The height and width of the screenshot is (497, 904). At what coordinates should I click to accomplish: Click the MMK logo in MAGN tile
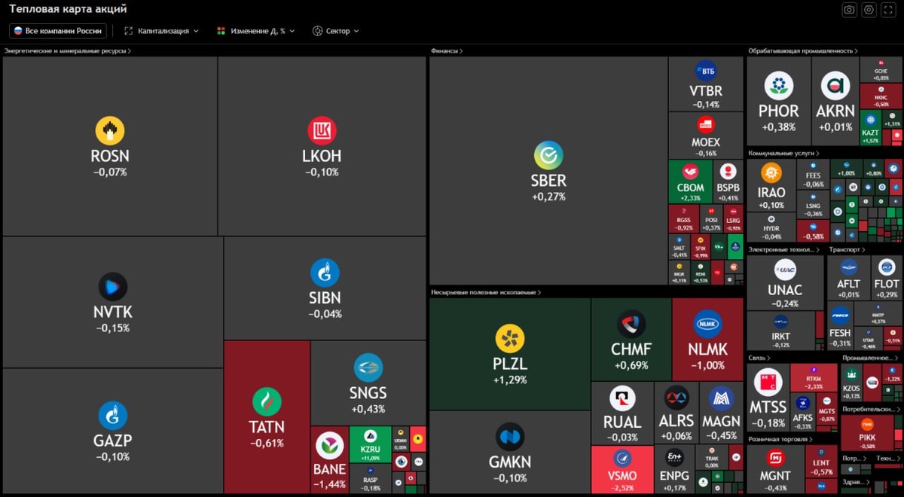pos(721,397)
